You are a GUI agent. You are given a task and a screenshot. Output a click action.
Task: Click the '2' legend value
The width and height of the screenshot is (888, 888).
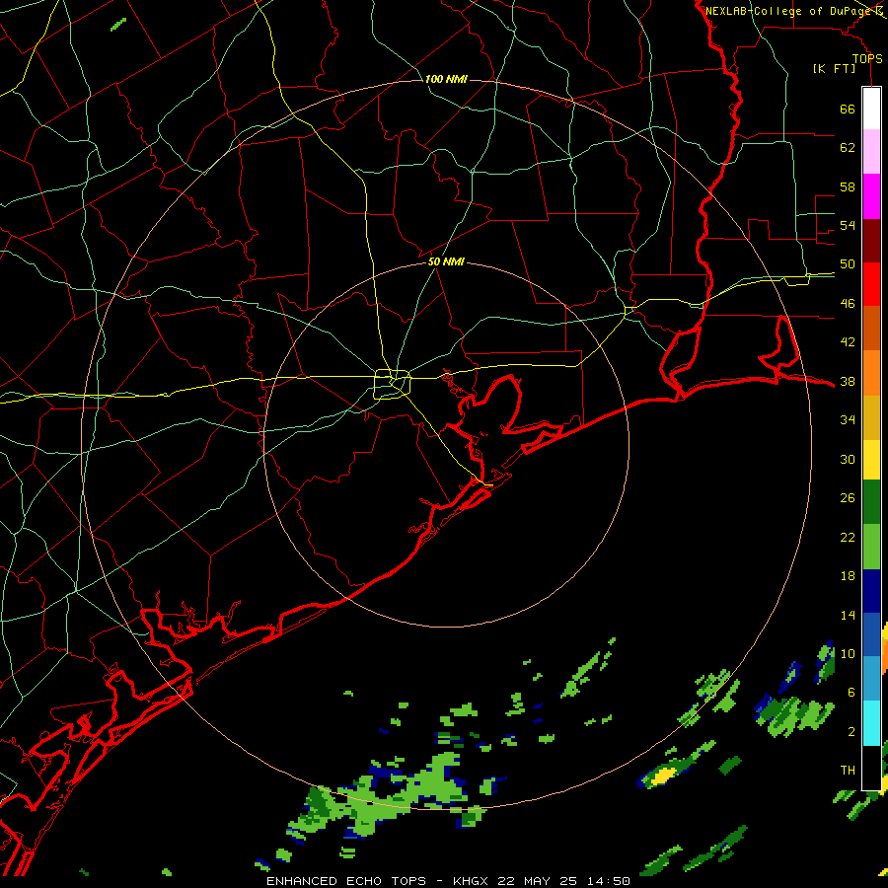click(x=851, y=732)
